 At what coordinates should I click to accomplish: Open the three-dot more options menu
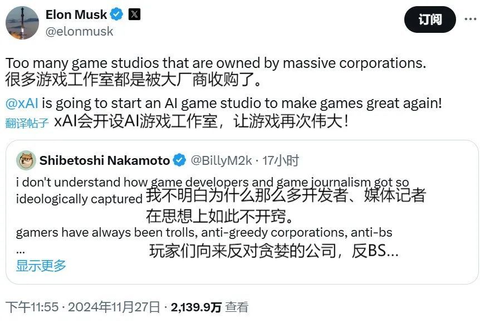point(467,20)
